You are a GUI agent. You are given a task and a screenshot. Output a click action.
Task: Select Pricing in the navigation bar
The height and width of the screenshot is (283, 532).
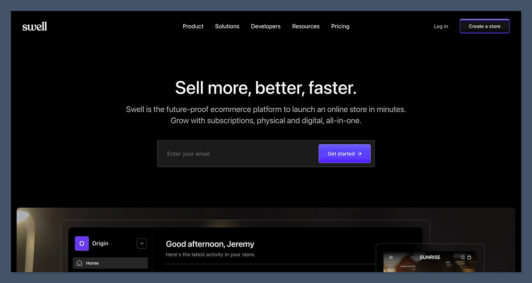[x=340, y=26]
